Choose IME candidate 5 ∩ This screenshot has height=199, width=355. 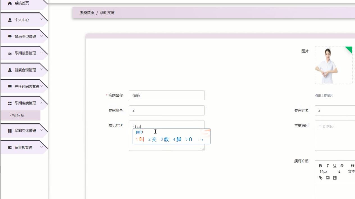(189, 139)
